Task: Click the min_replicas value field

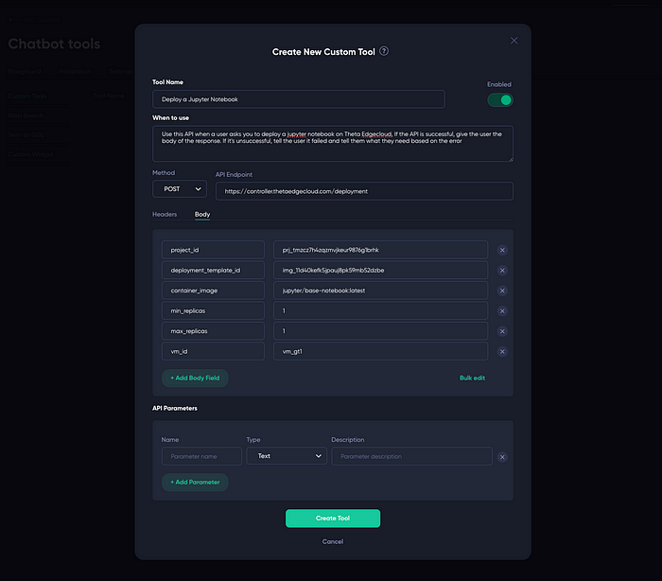Action: click(x=381, y=311)
